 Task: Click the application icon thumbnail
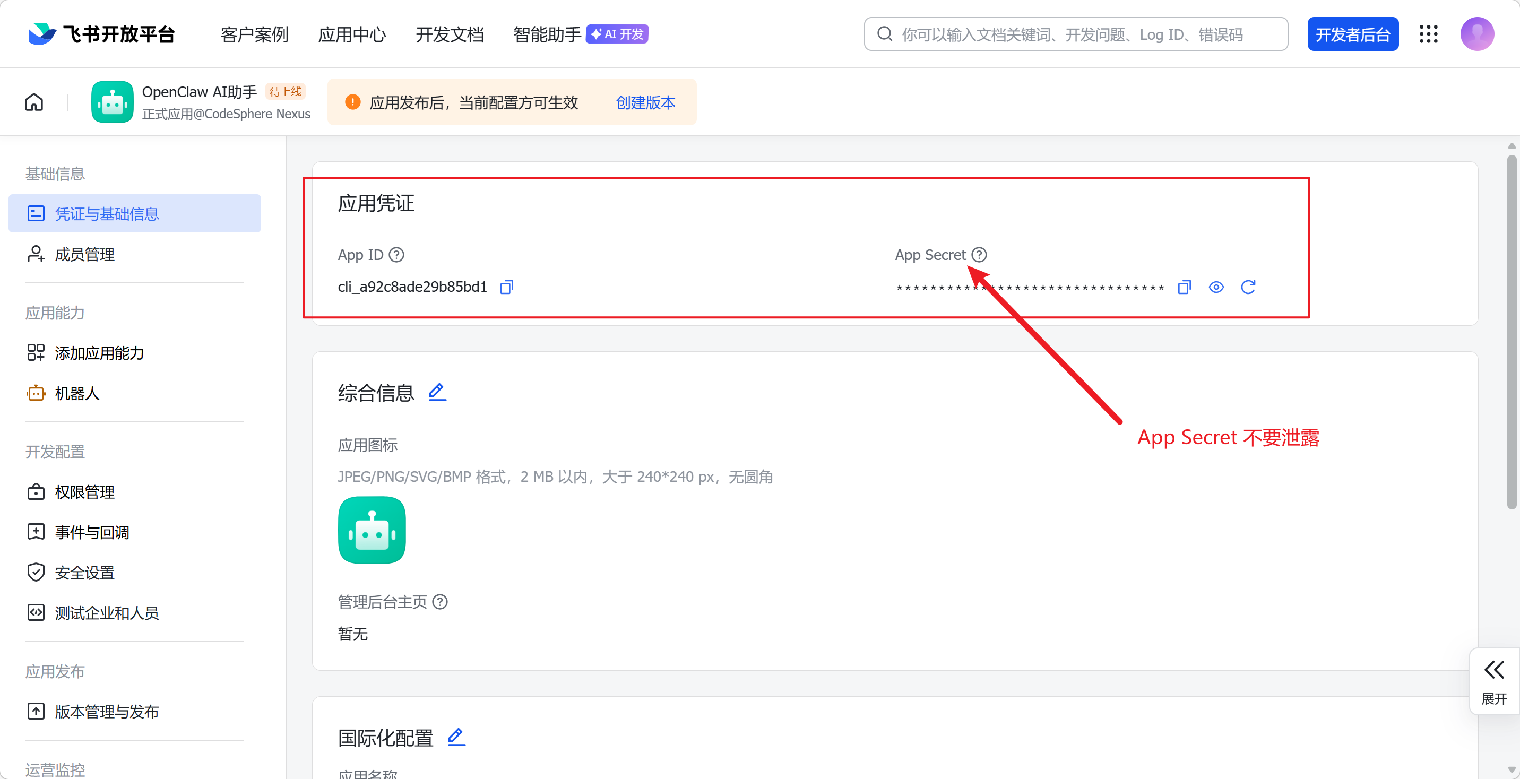(372, 530)
